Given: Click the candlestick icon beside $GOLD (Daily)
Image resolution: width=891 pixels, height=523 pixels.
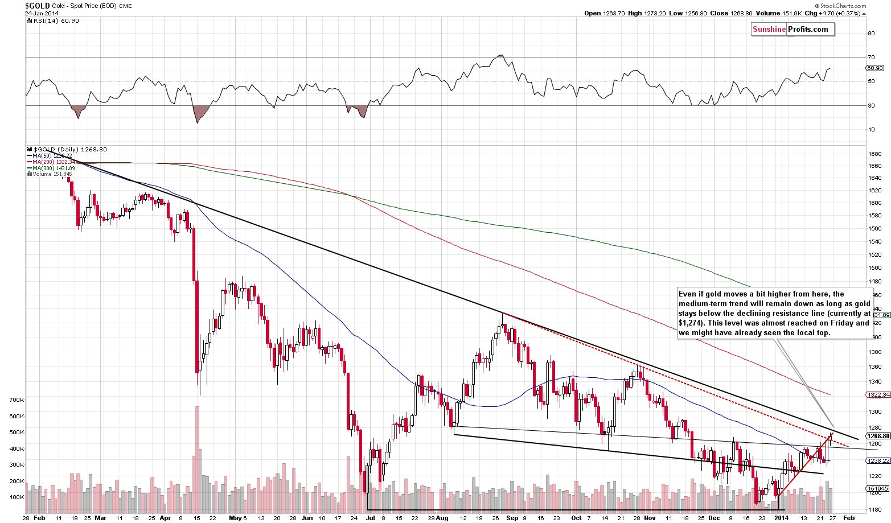Looking at the screenshot, I should [28, 149].
